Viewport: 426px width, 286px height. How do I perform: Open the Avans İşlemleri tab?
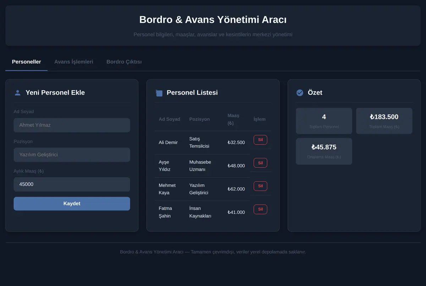tap(74, 62)
